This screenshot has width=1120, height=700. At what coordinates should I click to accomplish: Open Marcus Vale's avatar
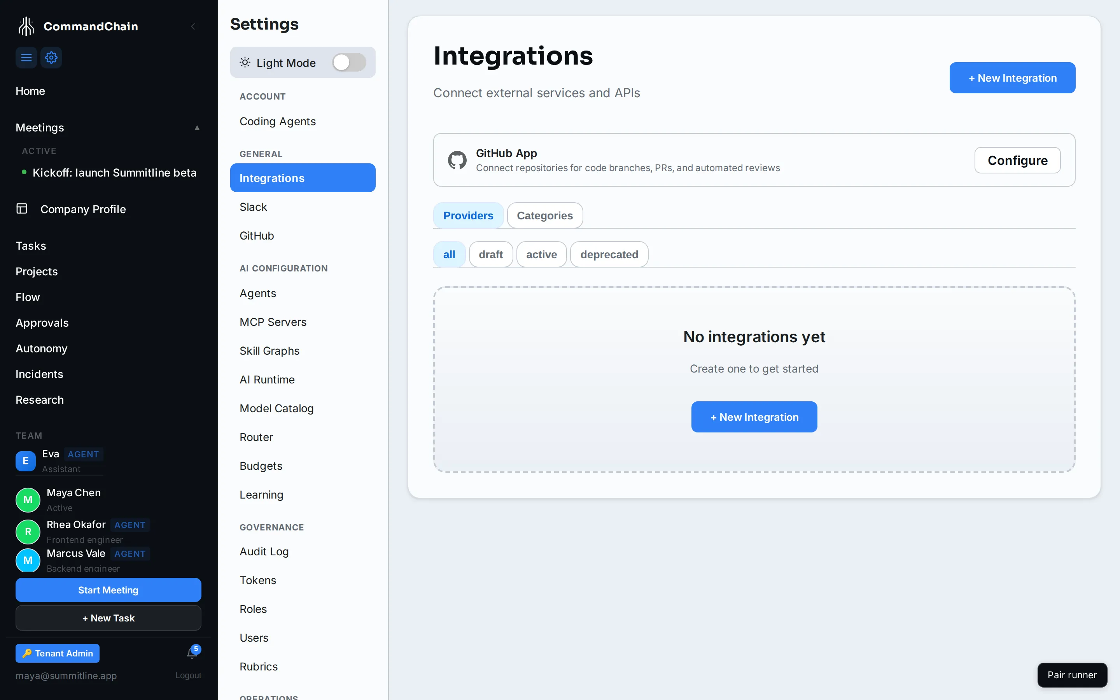coord(28,560)
